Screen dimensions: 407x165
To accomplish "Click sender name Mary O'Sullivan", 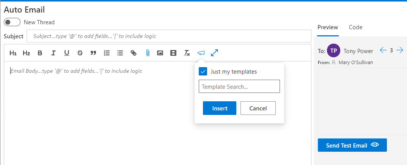I will pyautogui.click(x=356, y=63).
